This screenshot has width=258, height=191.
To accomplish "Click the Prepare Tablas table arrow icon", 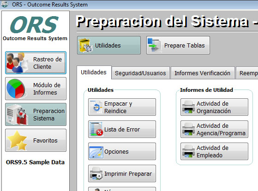I will (154, 45).
